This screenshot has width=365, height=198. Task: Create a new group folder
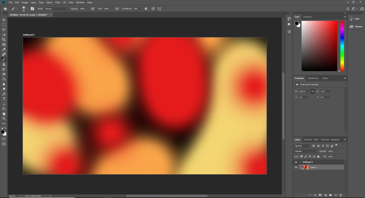pyautogui.click(x=330, y=195)
